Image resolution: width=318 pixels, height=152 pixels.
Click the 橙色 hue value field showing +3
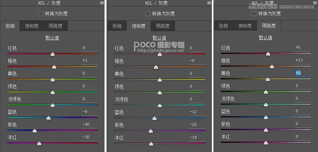click(89, 61)
